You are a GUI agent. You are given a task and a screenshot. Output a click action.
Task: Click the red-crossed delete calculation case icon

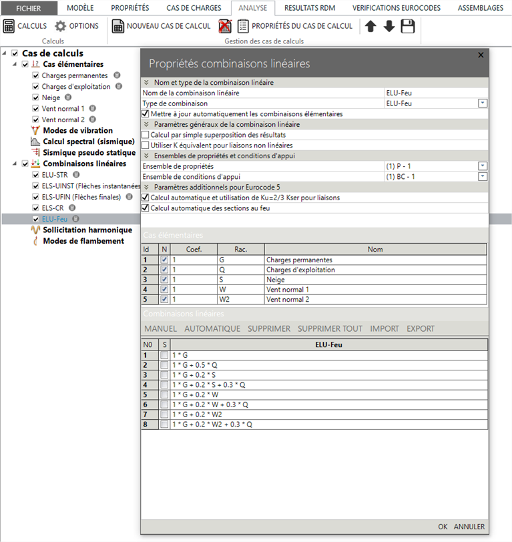225,26
